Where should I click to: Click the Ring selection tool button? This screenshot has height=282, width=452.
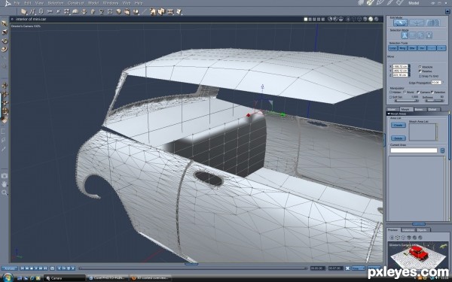pyautogui.click(x=402, y=48)
